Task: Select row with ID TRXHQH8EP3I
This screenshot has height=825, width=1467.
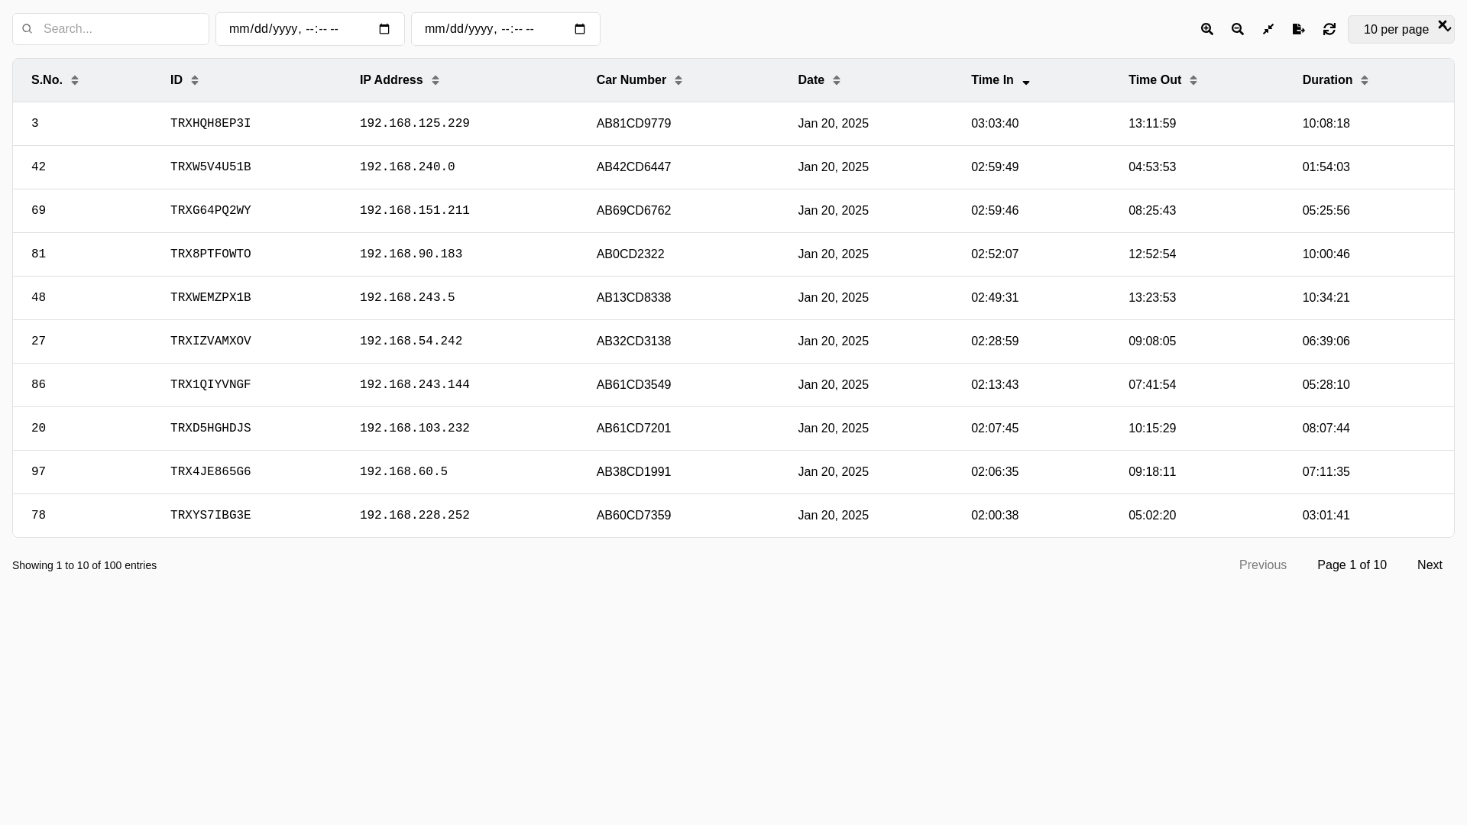Action: (210, 124)
